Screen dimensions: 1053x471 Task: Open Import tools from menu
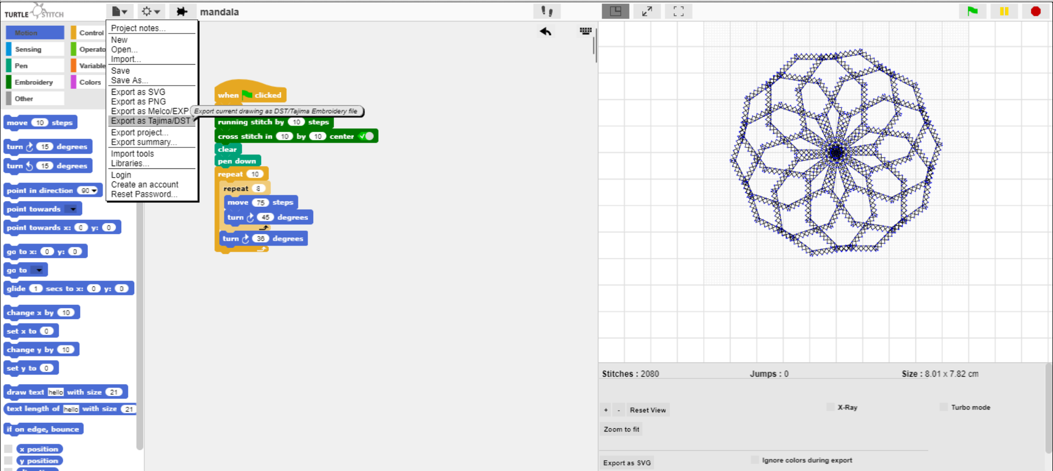(132, 154)
